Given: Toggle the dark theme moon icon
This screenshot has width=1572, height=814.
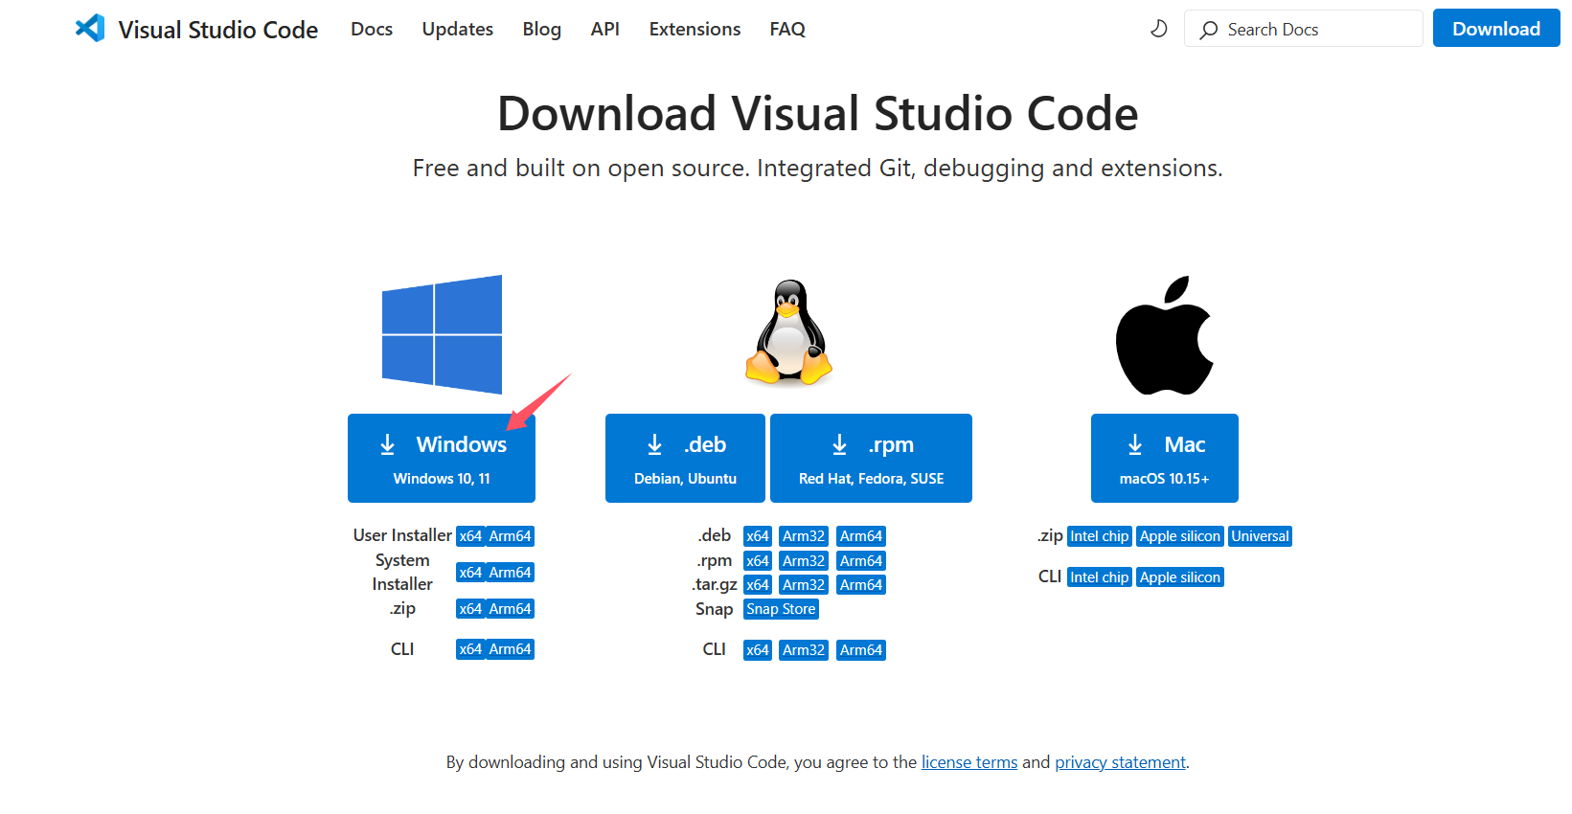Looking at the screenshot, I should click(x=1159, y=29).
